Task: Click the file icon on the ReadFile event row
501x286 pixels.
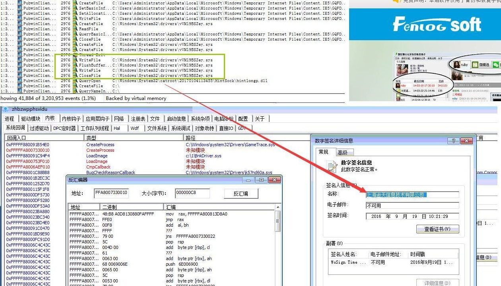Action: tap(75, 29)
